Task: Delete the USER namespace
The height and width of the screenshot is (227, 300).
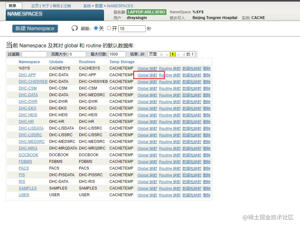Action: click(x=207, y=195)
